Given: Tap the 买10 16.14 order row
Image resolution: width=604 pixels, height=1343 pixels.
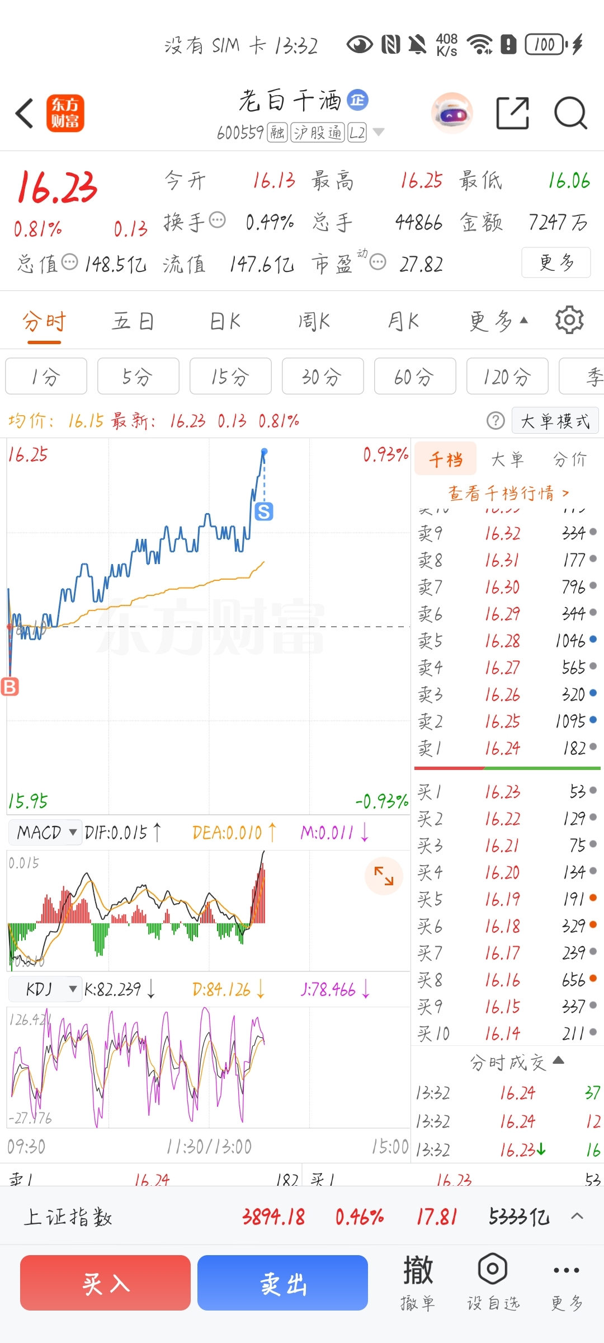Looking at the screenshot, I should (507, 1033).
